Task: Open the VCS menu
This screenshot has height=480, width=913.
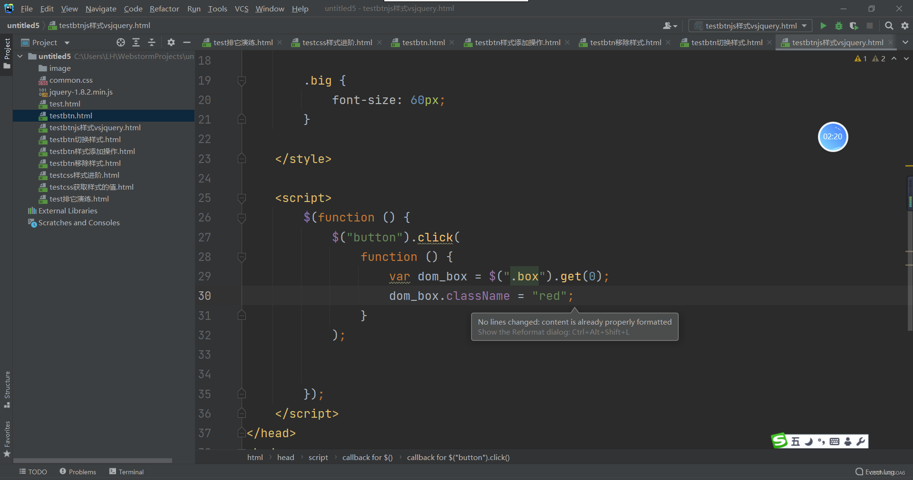Action: [x=242, y=9]
